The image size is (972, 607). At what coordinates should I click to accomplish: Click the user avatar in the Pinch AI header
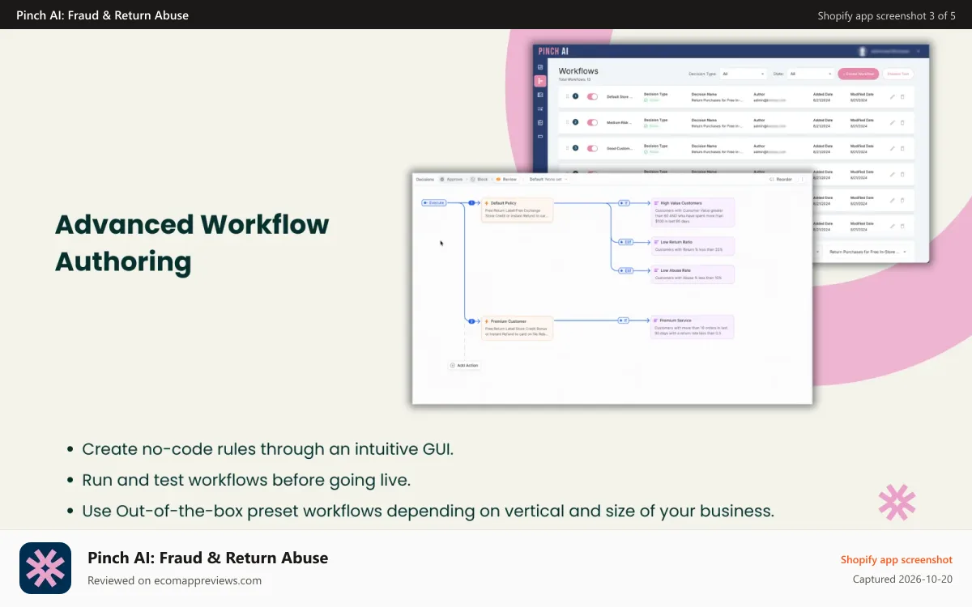point(862,51)
